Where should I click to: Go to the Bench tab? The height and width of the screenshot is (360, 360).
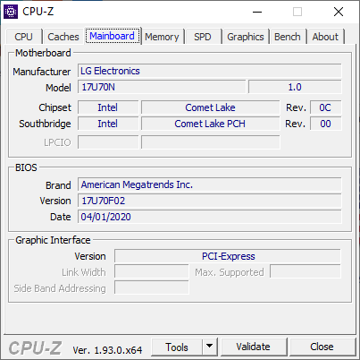[x=288, y=37]
